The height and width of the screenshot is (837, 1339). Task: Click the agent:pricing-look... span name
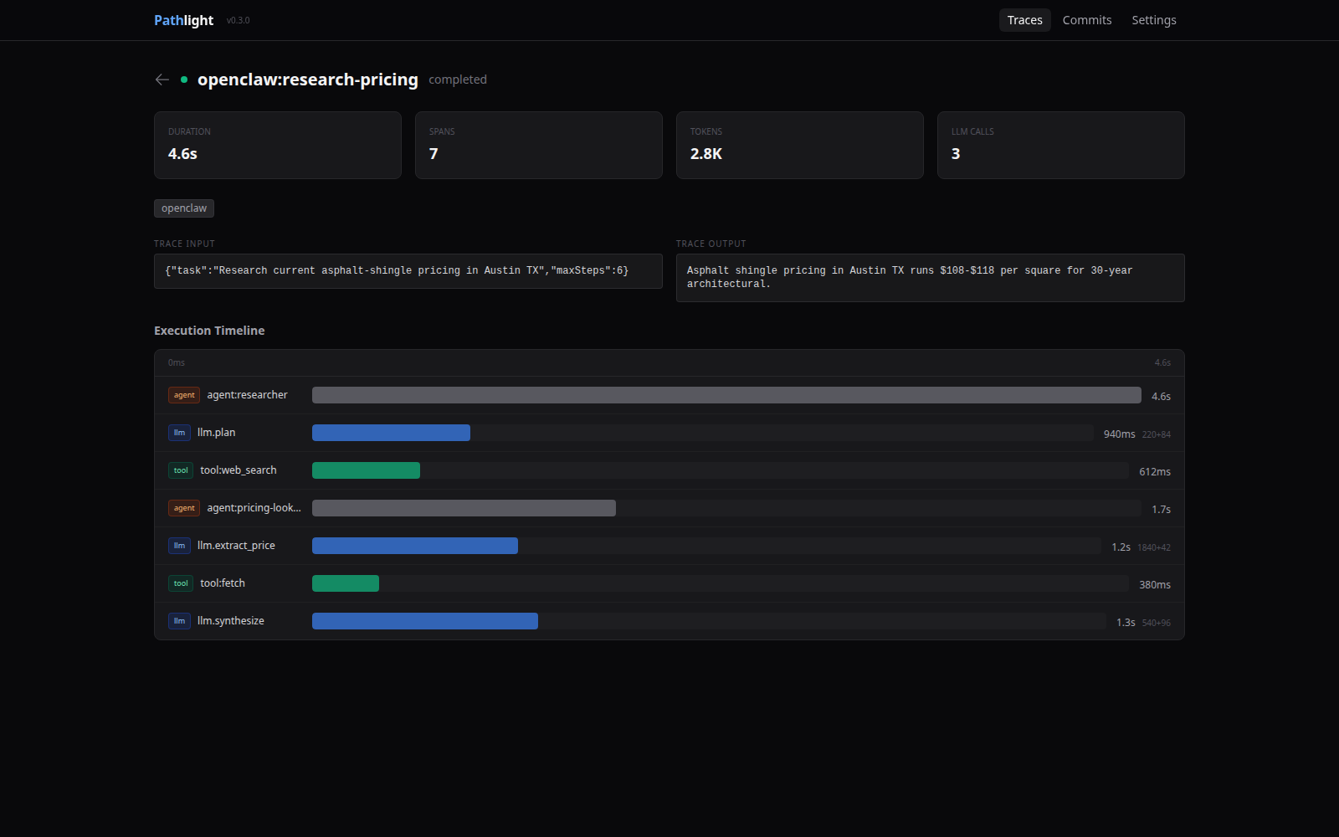[x=254, y=508]
